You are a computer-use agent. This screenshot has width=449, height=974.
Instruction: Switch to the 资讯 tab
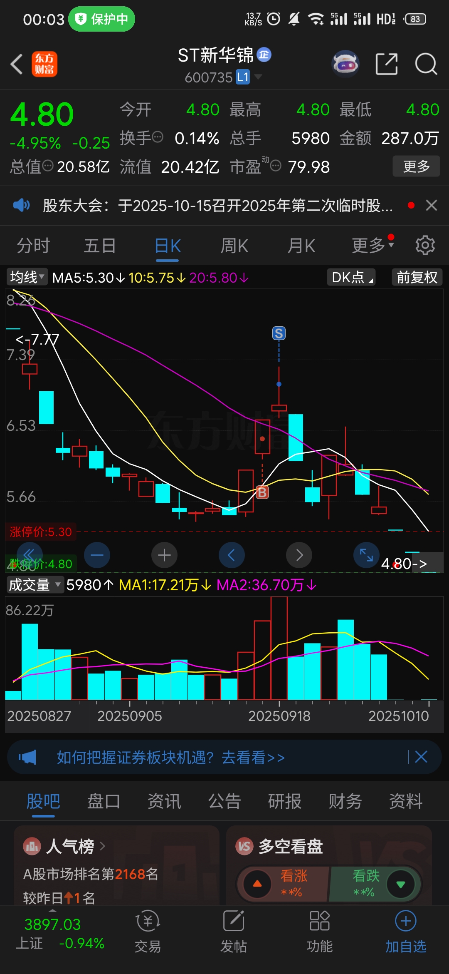pos(164,801)
